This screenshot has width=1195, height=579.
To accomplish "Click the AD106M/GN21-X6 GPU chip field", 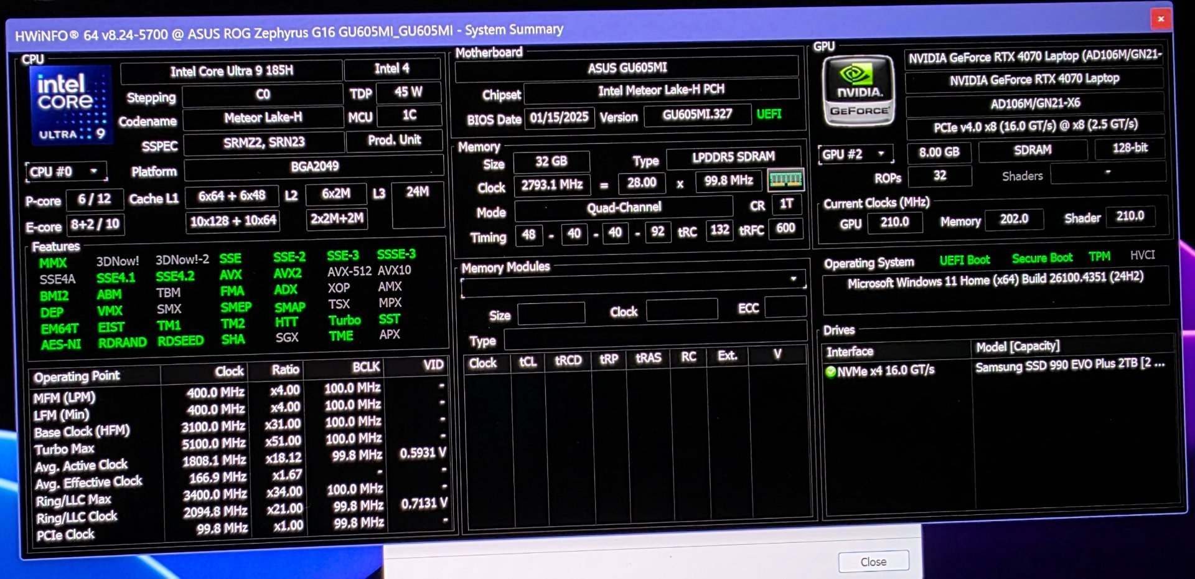I will point(1034,103).
